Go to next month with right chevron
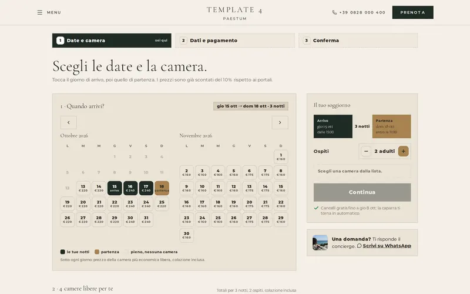 [280, 122]
